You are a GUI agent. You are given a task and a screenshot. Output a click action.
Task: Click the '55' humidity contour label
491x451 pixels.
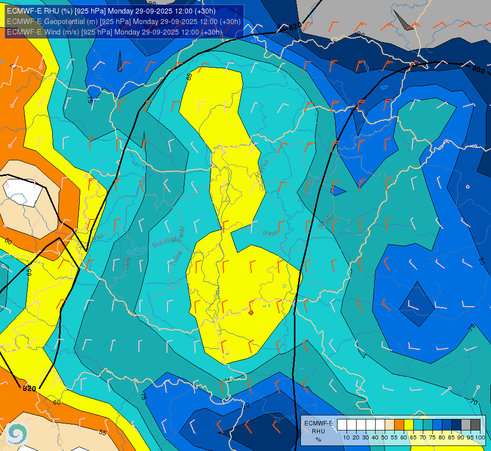coord(102,432)
